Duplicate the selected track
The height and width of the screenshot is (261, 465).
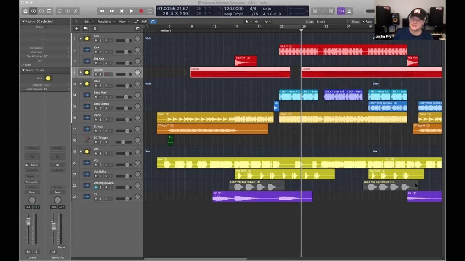[x=85, y=29]
